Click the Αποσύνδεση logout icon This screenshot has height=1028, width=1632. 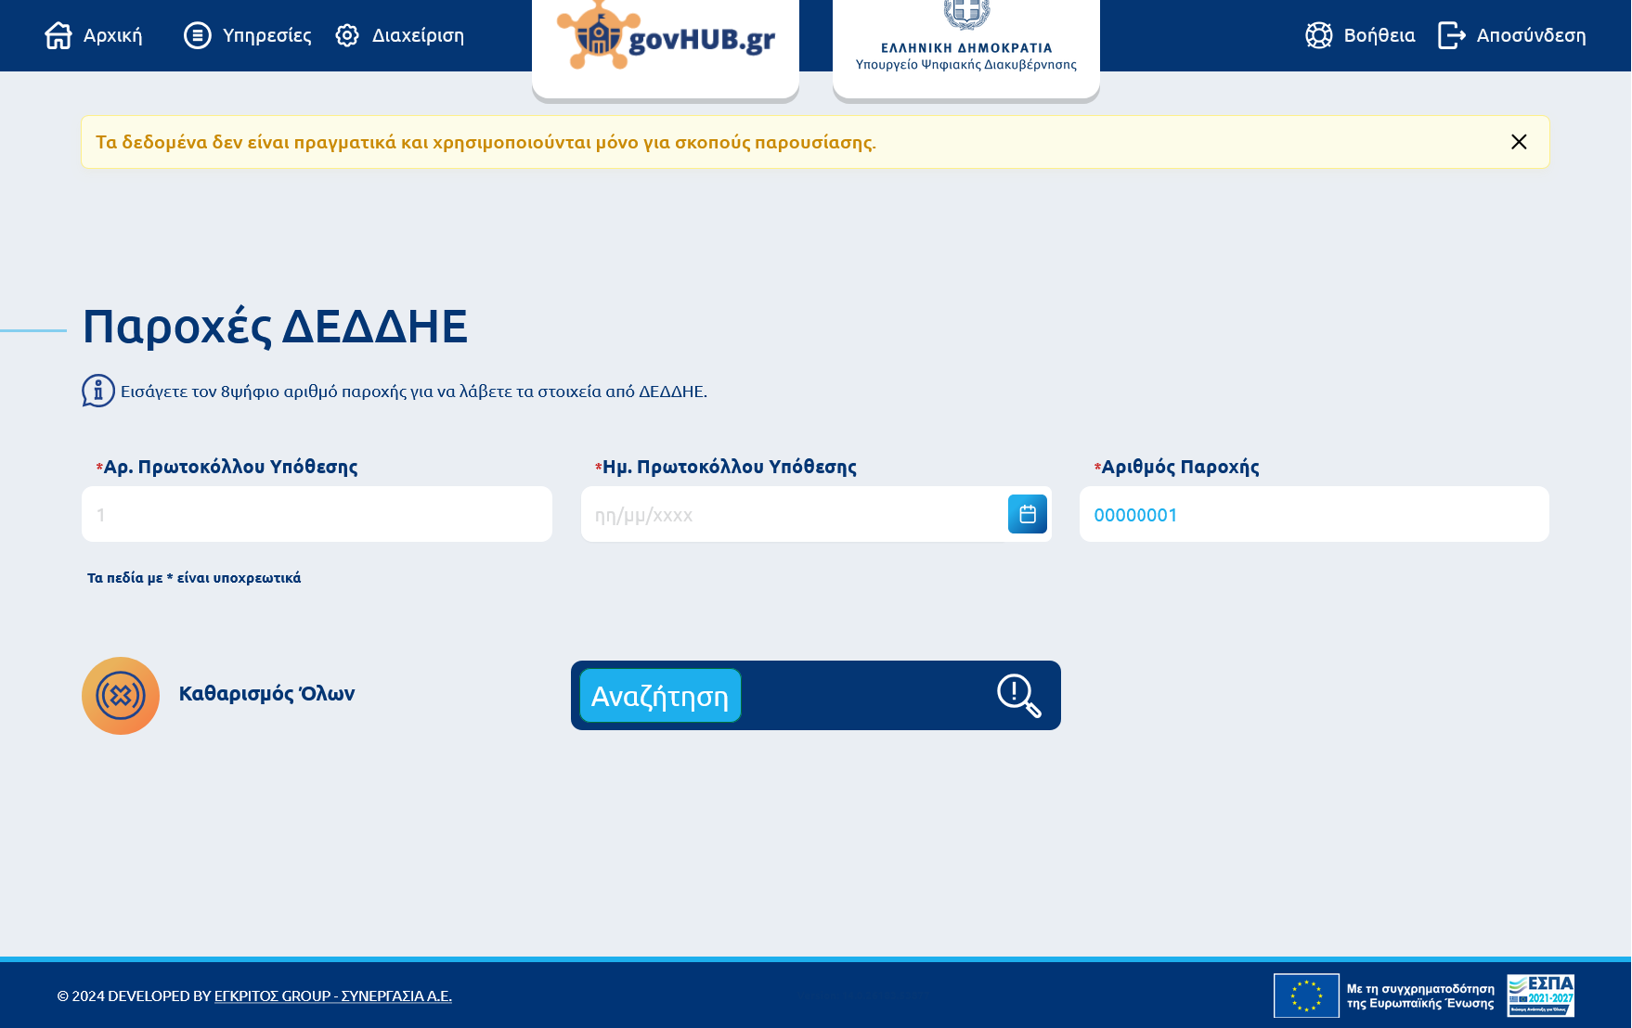click(1452, 35)
